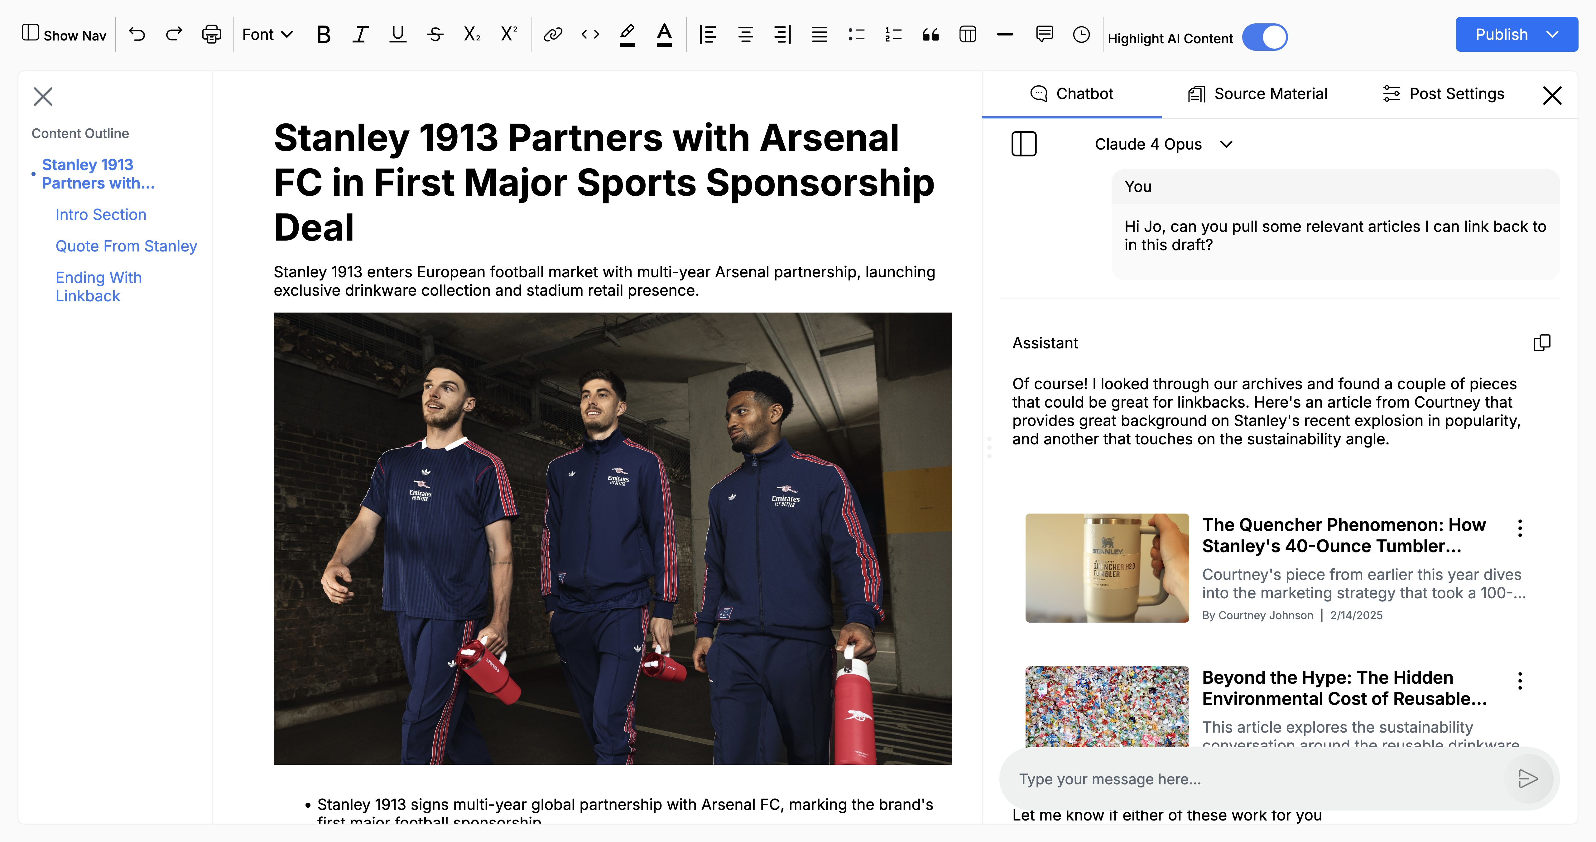Insert a table into the draft

coord(967,34)
